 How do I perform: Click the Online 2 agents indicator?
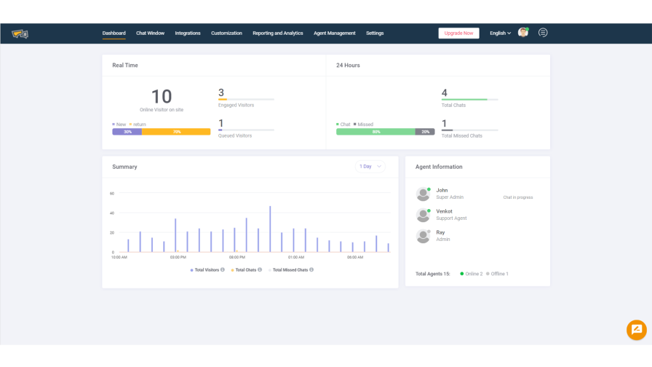pyautogui.click(x=471, y=274)
